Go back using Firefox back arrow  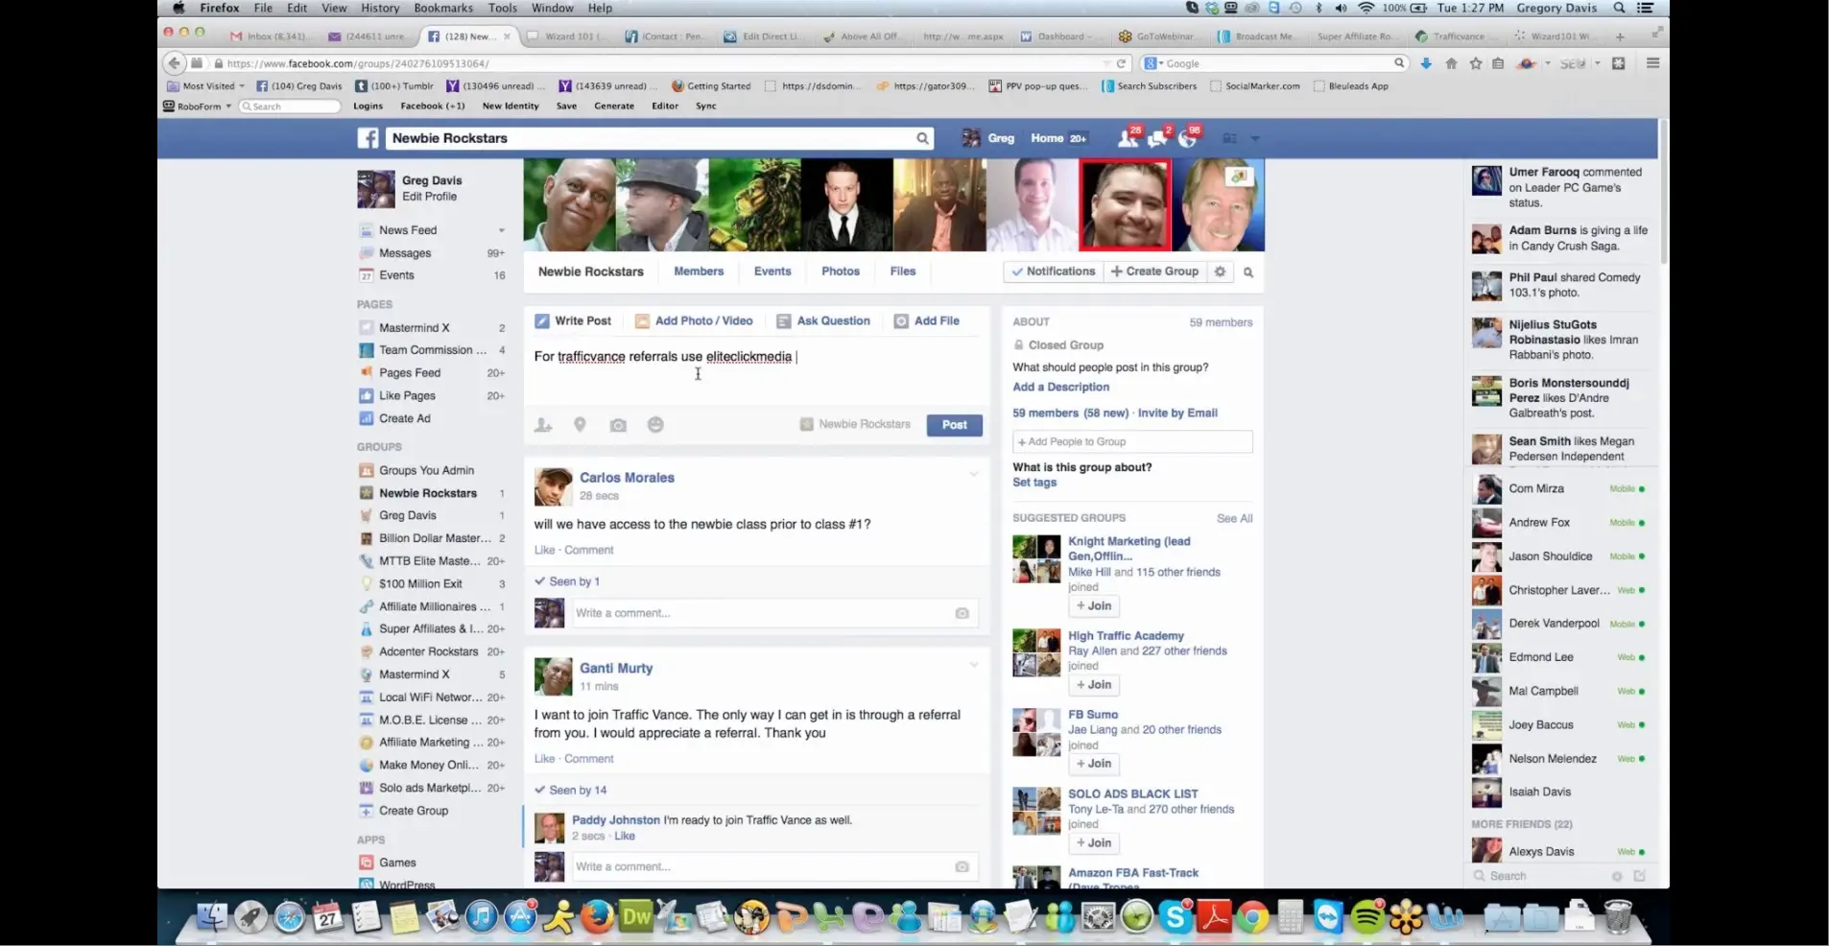(174, 63)
